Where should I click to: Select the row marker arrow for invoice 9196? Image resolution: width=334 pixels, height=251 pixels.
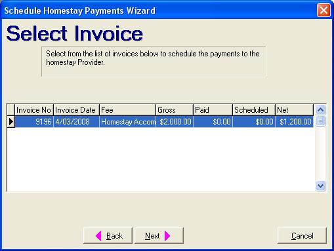tap(11, 122)
